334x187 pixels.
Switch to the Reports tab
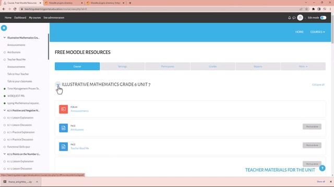pos(258,66)
